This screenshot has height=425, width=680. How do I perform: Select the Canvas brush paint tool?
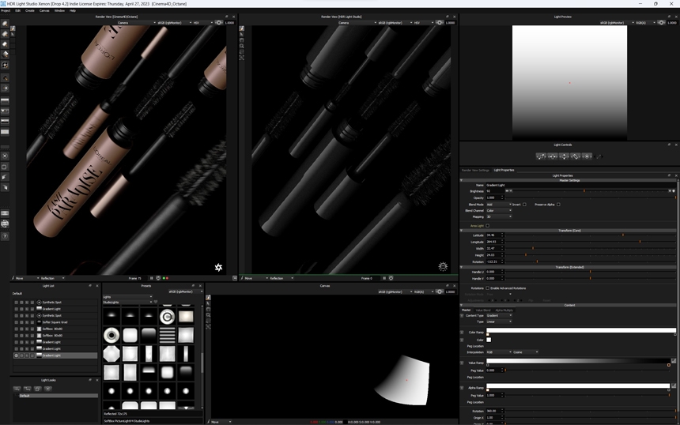(x=208, y=298)
